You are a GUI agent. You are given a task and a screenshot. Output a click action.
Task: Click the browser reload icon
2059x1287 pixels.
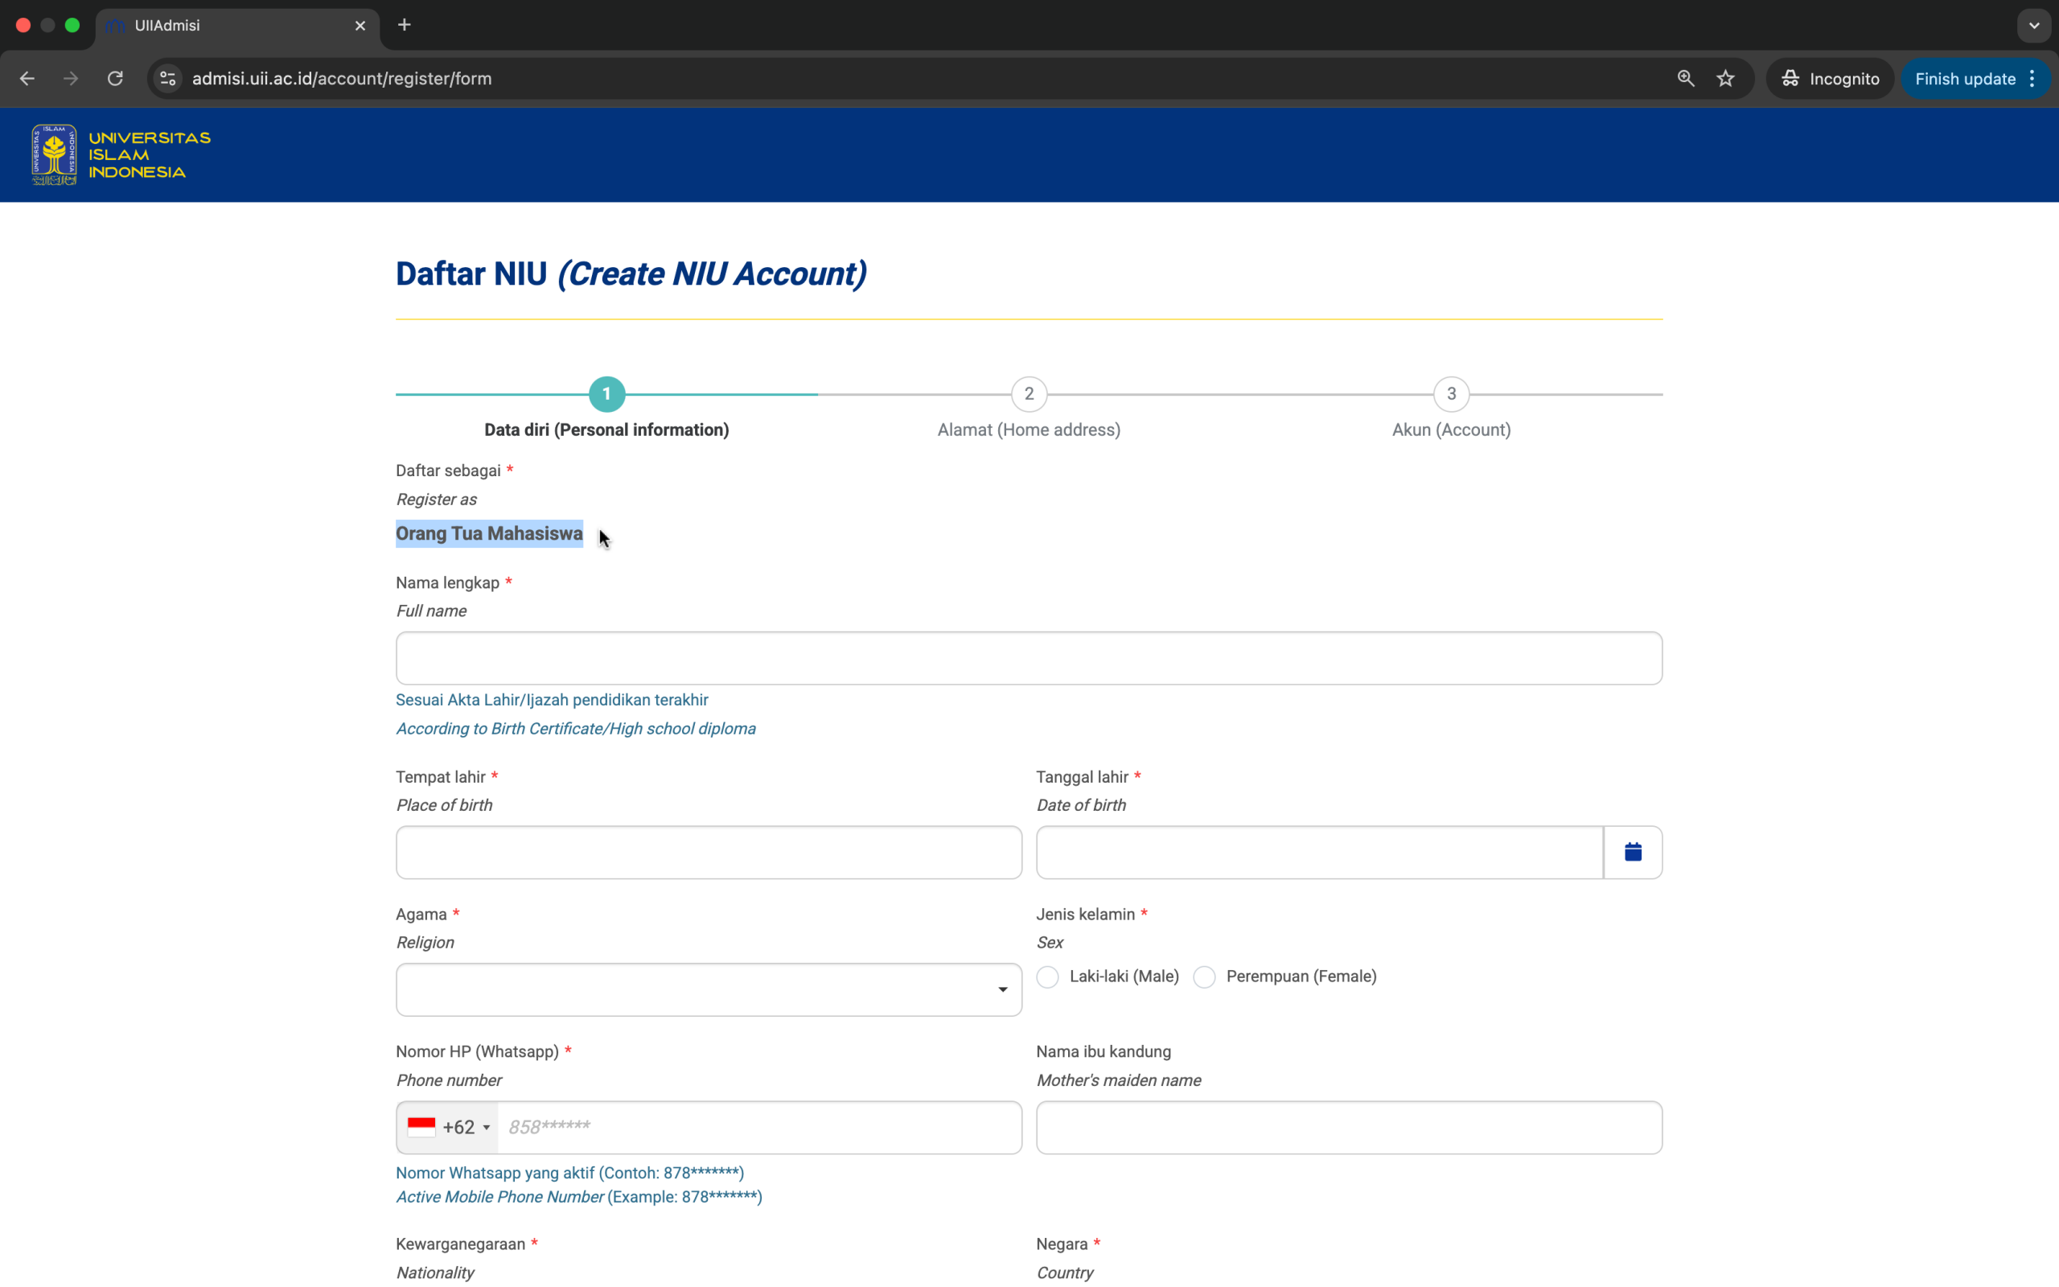115,78
